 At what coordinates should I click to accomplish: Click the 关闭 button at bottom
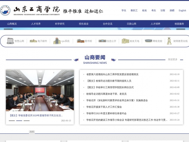[x=32, y=132]
